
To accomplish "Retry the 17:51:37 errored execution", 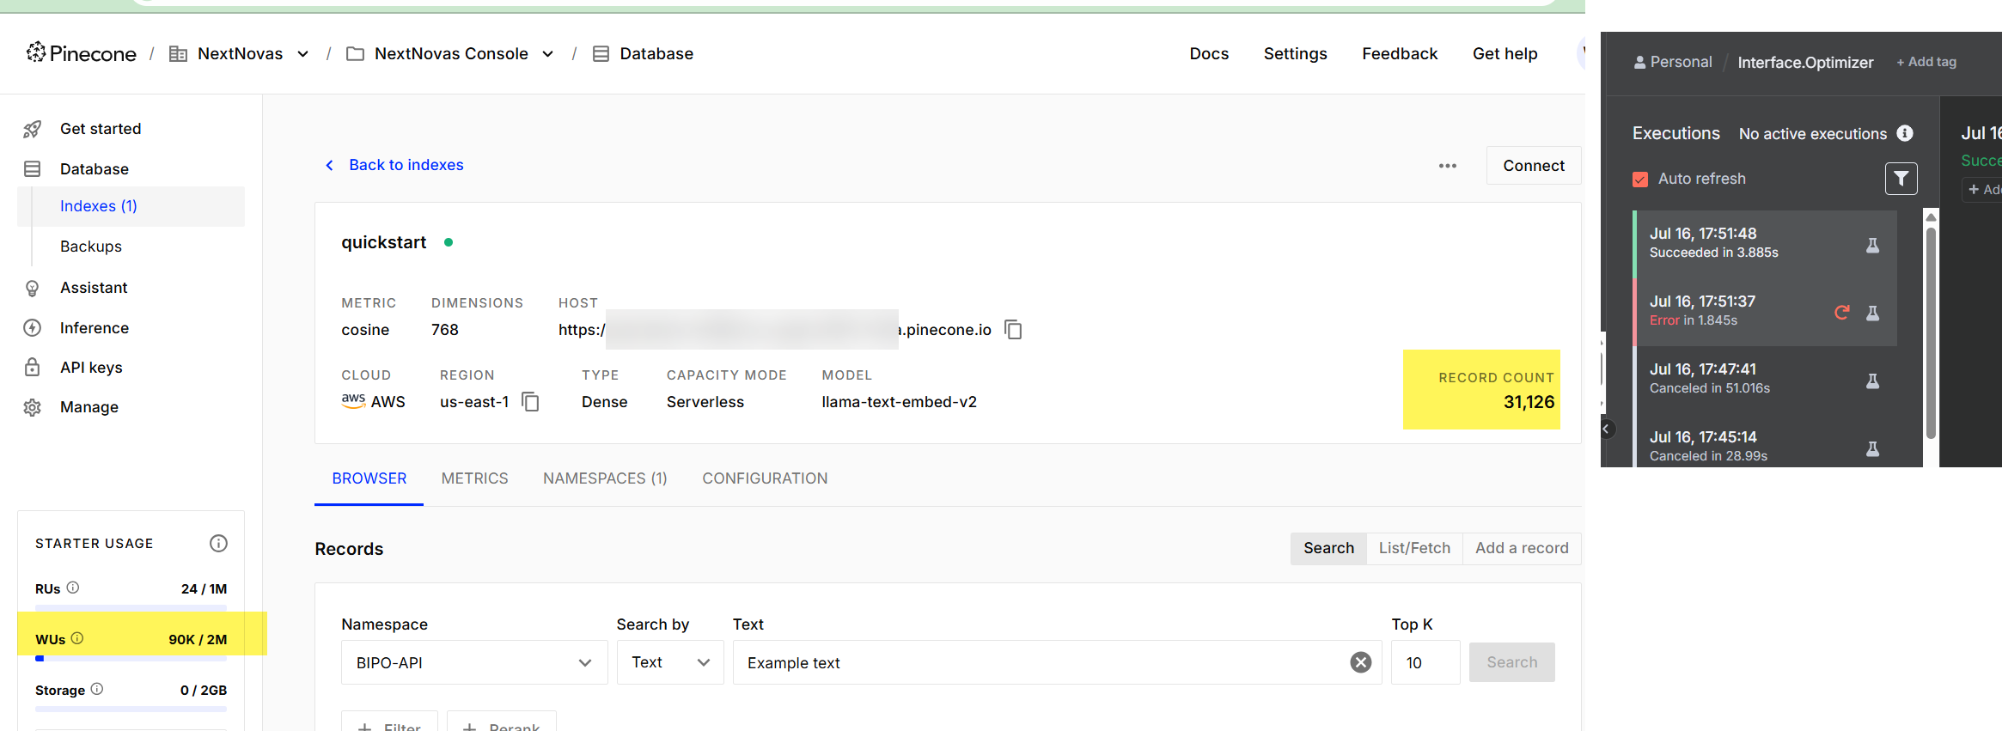I will pos(1841,313).
